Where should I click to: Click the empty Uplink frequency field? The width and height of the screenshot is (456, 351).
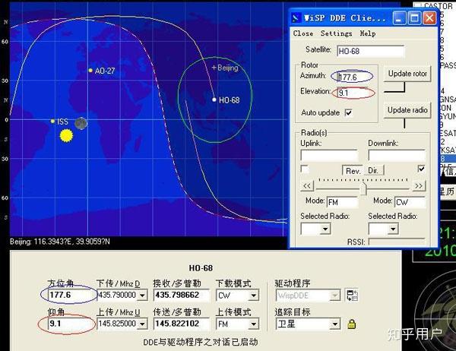pos(329,155)
